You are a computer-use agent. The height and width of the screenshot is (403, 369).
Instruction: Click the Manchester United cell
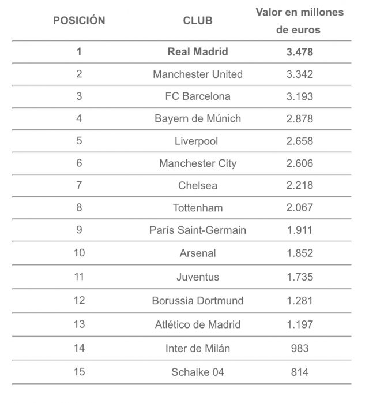pos(198,74)
